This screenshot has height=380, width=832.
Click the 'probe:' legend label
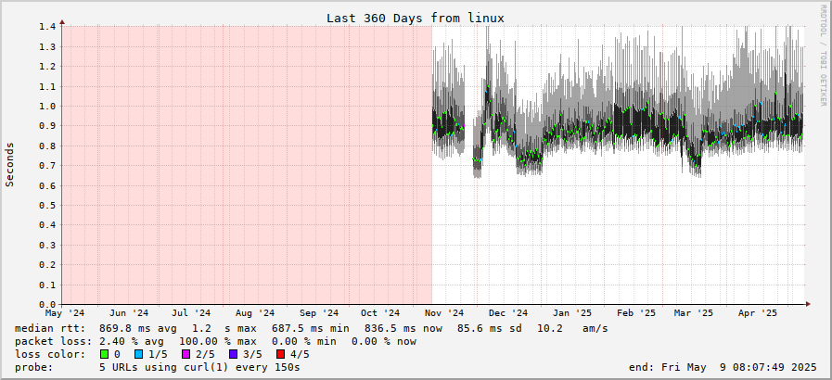(x=34, y=367)
